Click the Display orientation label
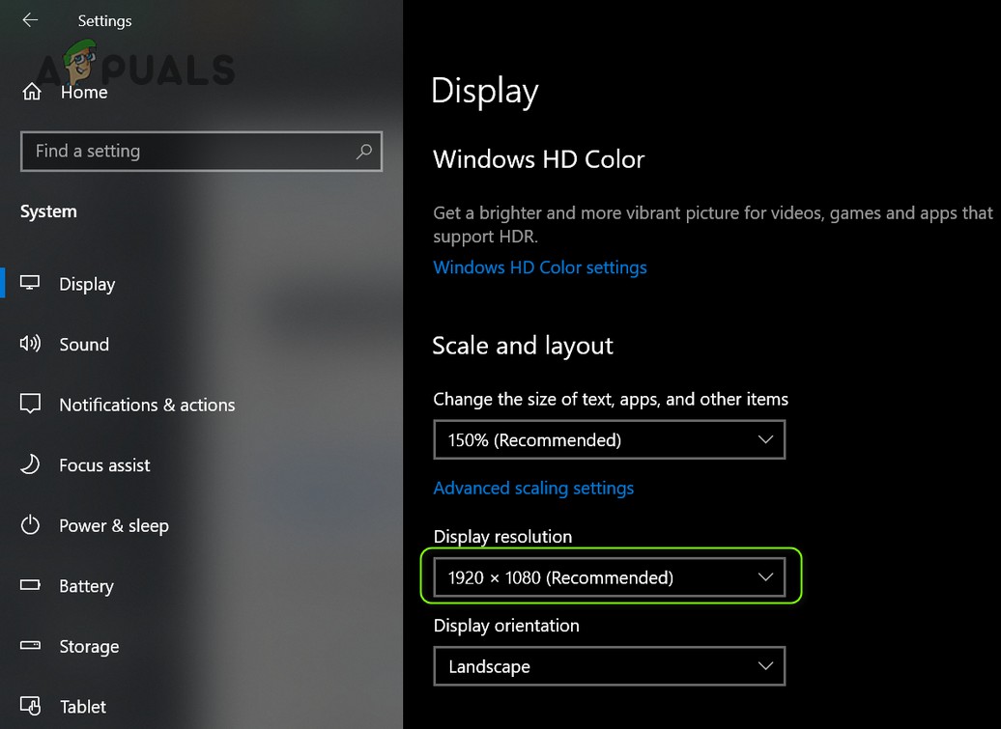Screen dimensions: 1001x729 point(506,626)
